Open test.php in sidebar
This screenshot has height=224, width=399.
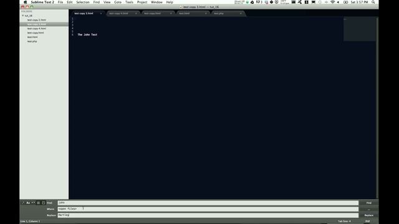[32, 42]
